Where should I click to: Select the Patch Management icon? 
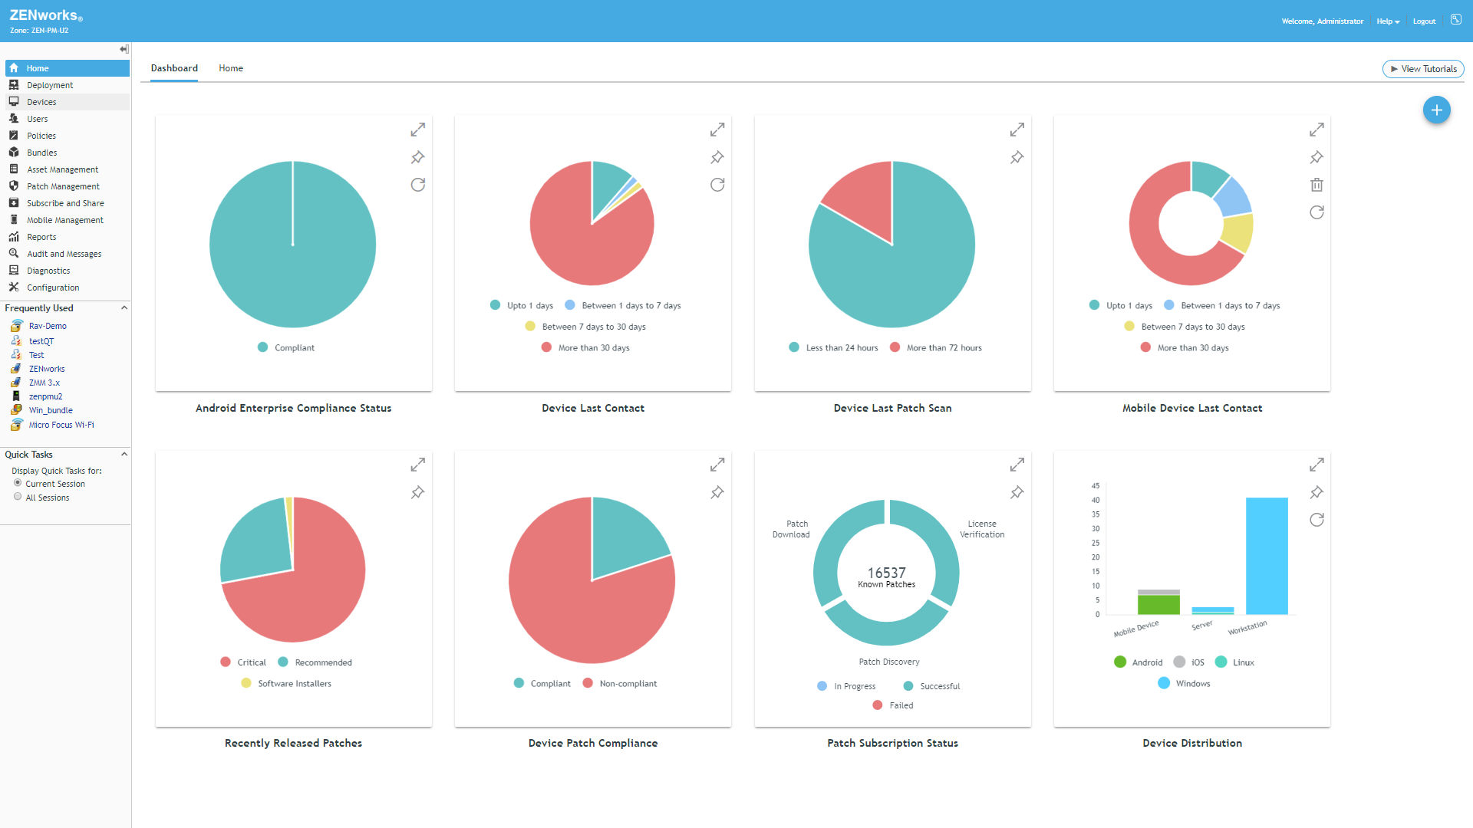point(15,185)
